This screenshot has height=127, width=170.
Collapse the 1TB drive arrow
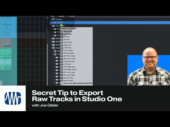pyautogui.click(x=53, y=54)
